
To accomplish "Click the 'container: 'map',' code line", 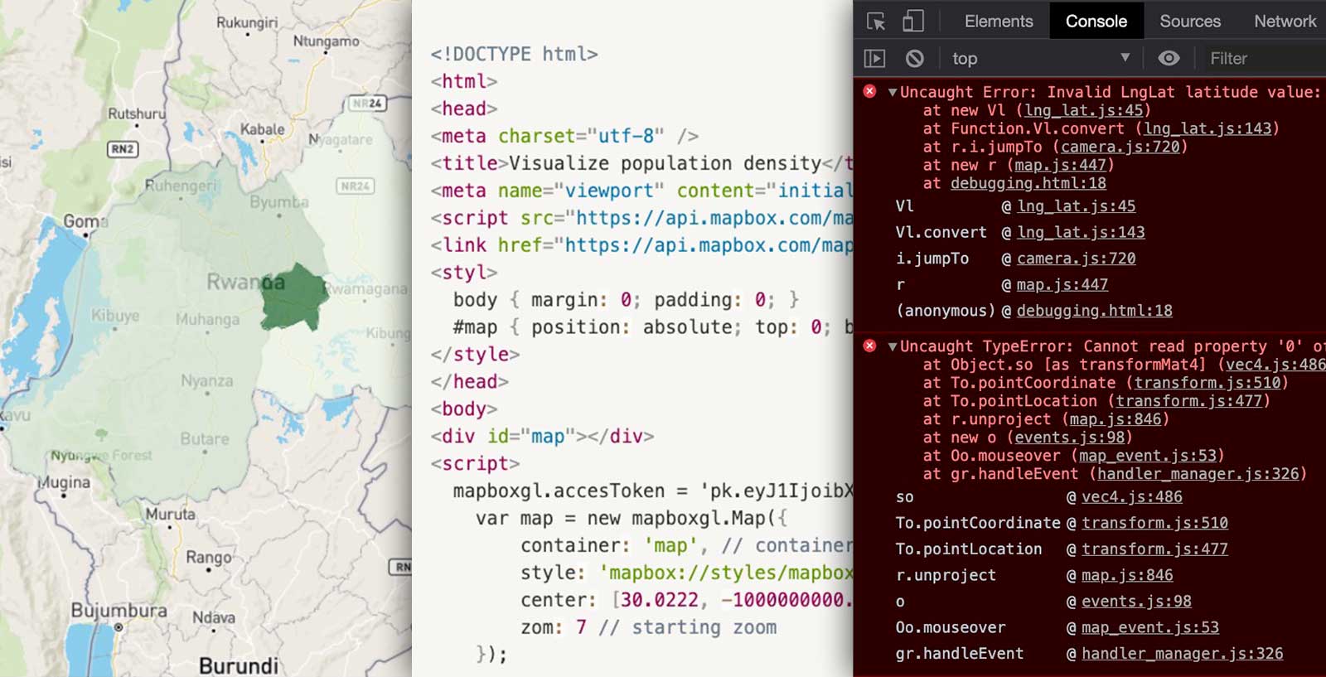I will 687,545.
